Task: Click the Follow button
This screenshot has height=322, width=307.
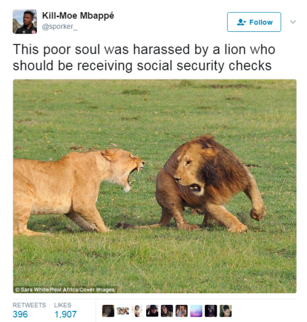Action: click(254, 22)
